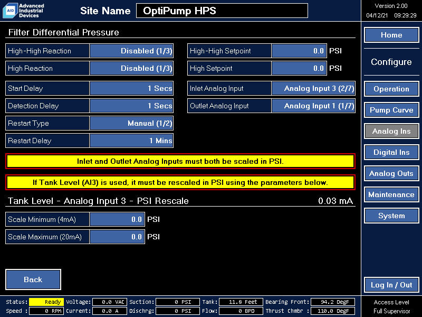The height and width of the screenshot is (317, 422).
Task: Click the Filter Differential Pressure heading
Action: pos(63,32)
